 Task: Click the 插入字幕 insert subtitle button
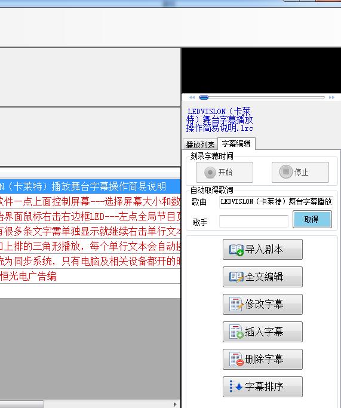263,332
